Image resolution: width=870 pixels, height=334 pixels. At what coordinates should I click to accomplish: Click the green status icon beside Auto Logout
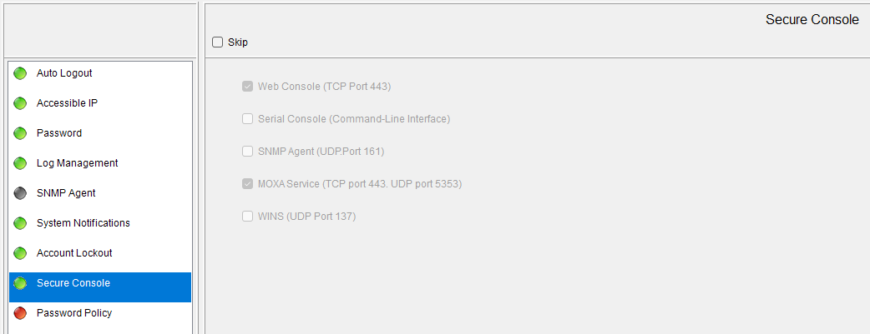[21, 73]
